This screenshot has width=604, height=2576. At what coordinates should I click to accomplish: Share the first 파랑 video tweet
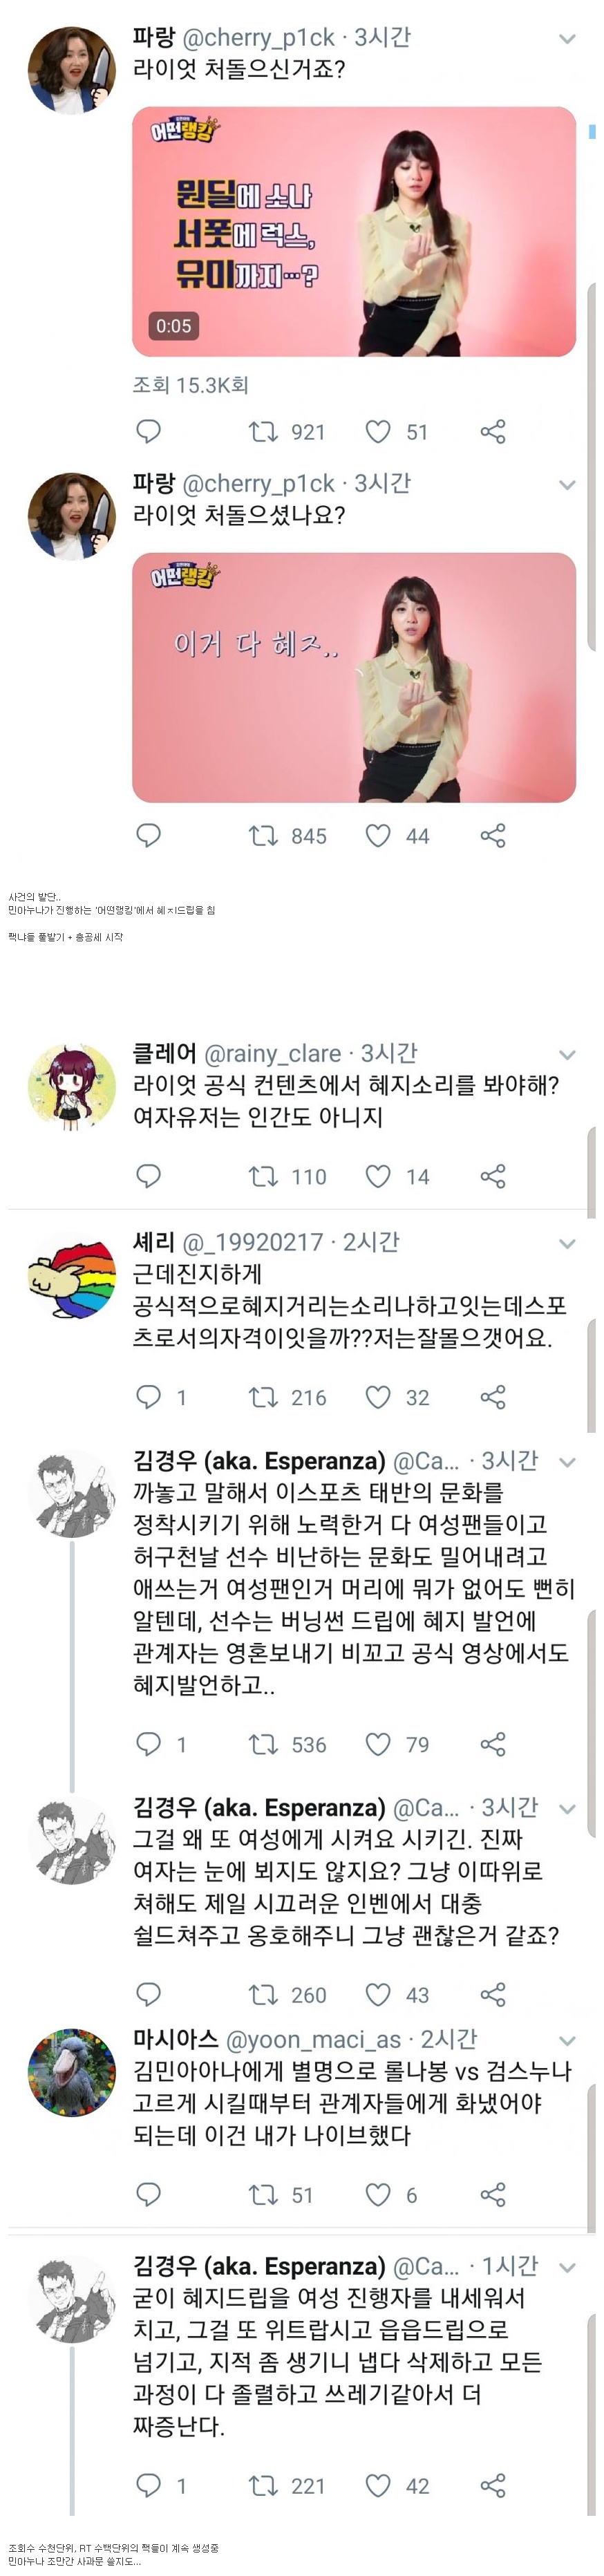tap(493, 431)
